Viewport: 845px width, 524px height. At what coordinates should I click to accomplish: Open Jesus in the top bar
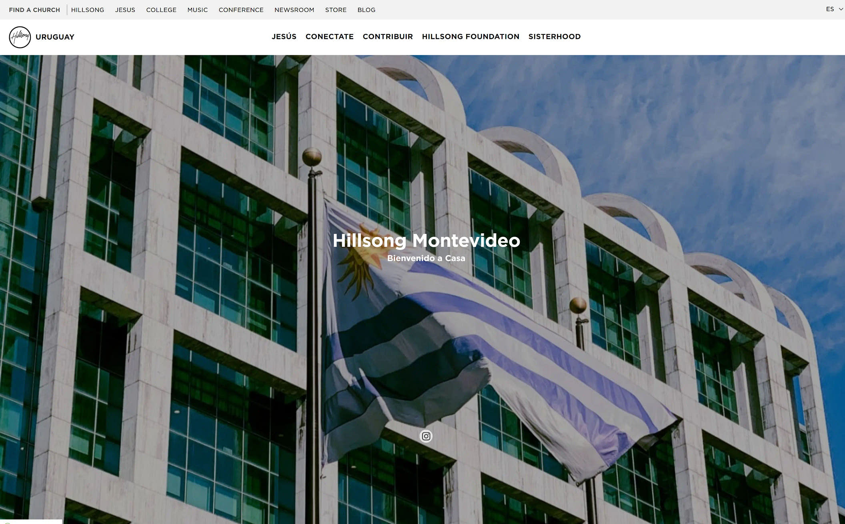pyautogui.click(x=125, y=10)
